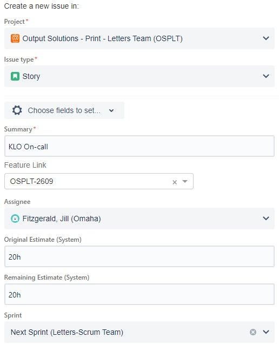The width and height of the screenshot is (279, 344).
Task: Click the gear icon beside Choose fields
Action: pyautogui.click(x=17, y=110)
